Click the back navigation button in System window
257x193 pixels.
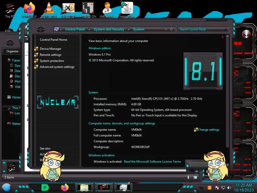(41, 29)
